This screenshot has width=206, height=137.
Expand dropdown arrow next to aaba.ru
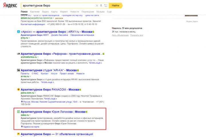point(30,115)
